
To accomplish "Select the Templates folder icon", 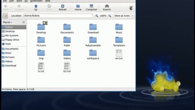I will click(x=119, y=40).
